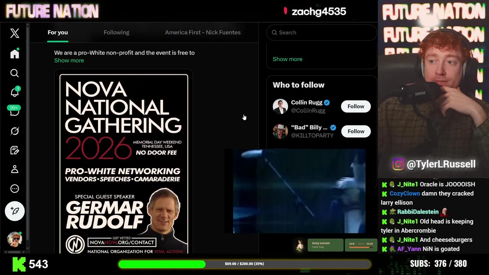Click the donation goal progress bar
The height and width of the screenshot is (275, 489).
[x=244, y=264]
